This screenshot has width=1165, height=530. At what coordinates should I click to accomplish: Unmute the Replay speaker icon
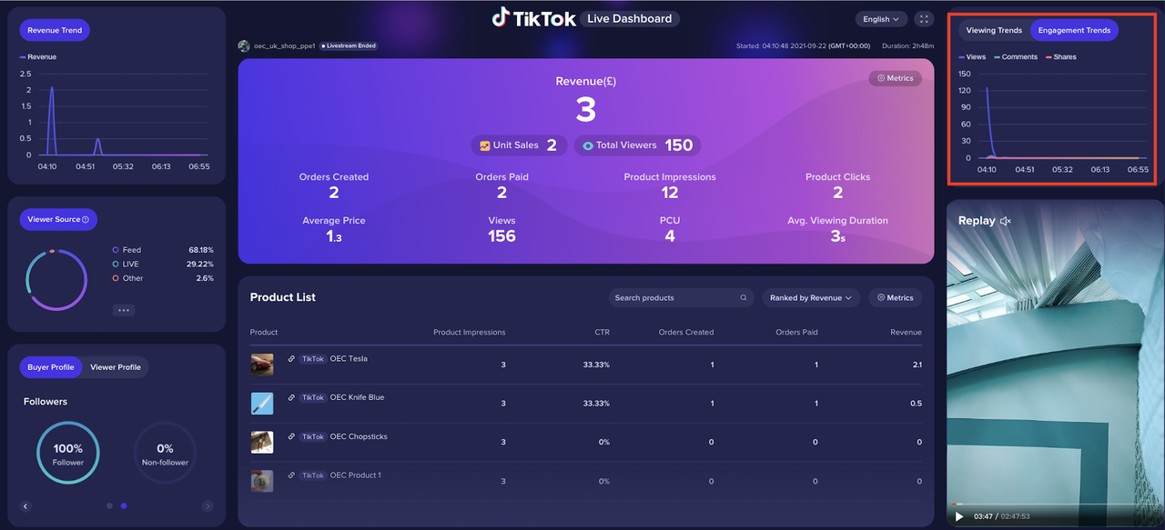click(1006, 221)
